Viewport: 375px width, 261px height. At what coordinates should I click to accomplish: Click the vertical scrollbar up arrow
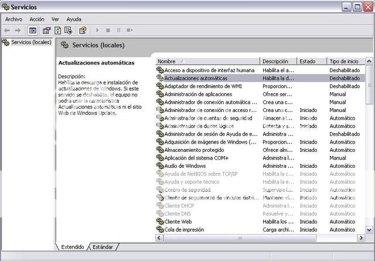click(x=369, y=62)
